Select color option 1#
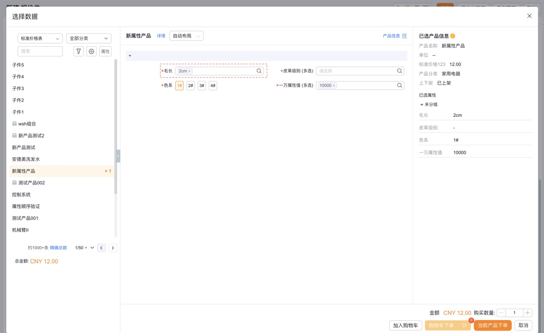This screenshot has height=333, width=544. click(180, 85)
